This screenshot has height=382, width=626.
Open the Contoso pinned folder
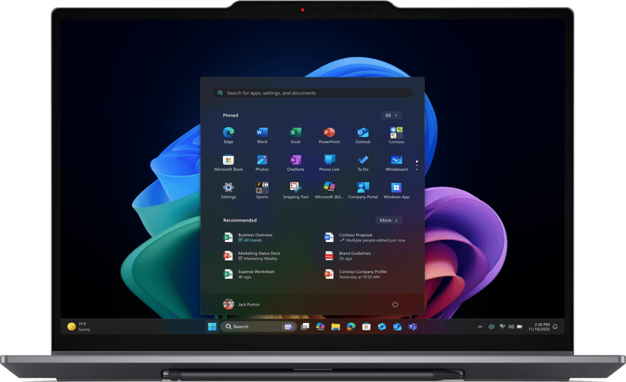396,135
